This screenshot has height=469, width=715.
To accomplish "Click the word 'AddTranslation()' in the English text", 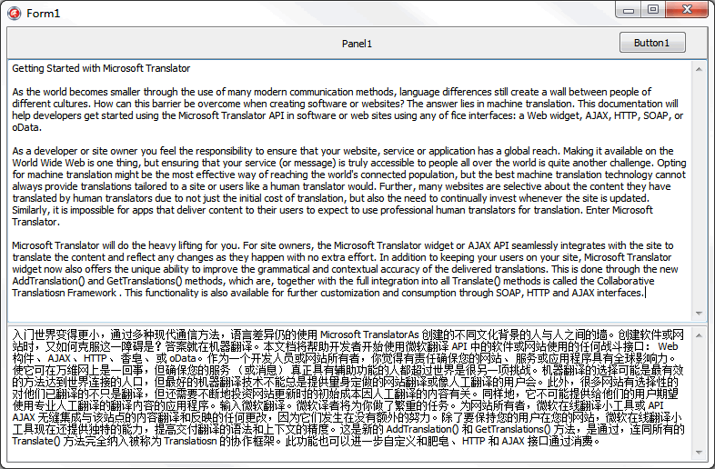I will [48, 281].
